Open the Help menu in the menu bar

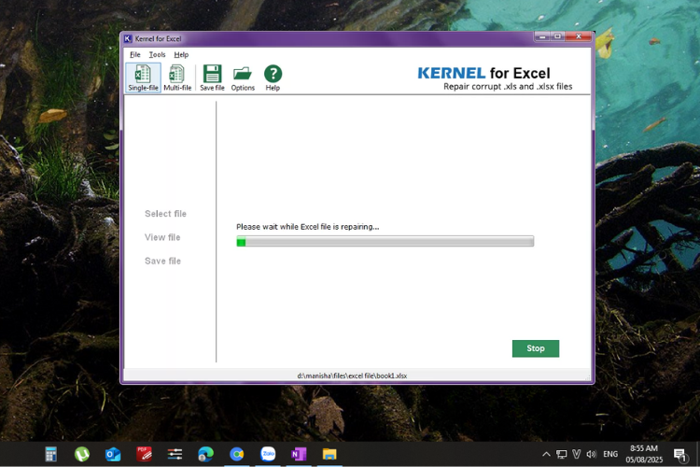181,54
